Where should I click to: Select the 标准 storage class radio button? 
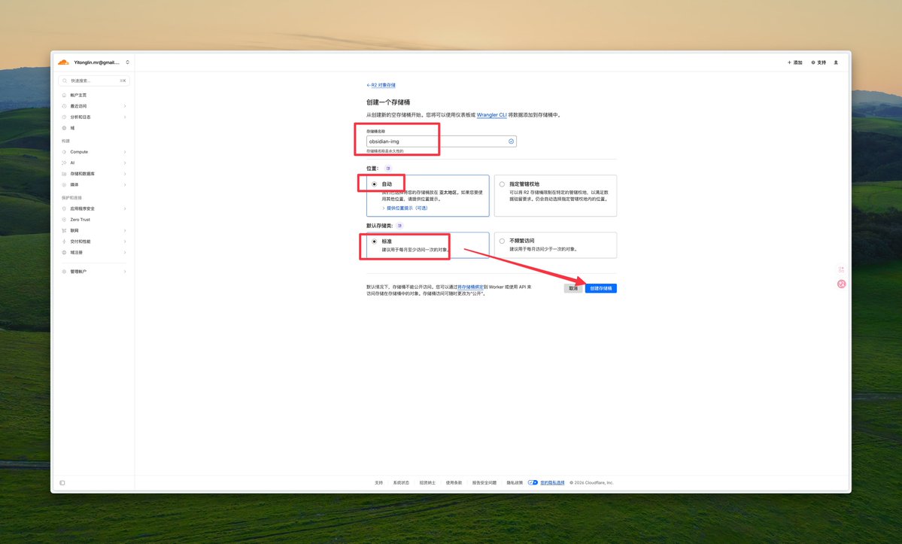(375, 242)
